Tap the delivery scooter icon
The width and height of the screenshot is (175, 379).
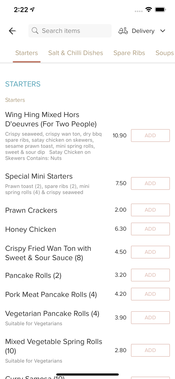click(x=123, y=31)
